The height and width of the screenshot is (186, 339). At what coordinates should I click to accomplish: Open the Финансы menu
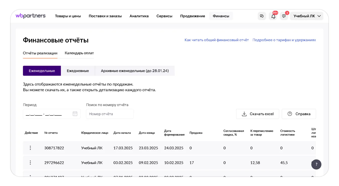click(221, 16)
